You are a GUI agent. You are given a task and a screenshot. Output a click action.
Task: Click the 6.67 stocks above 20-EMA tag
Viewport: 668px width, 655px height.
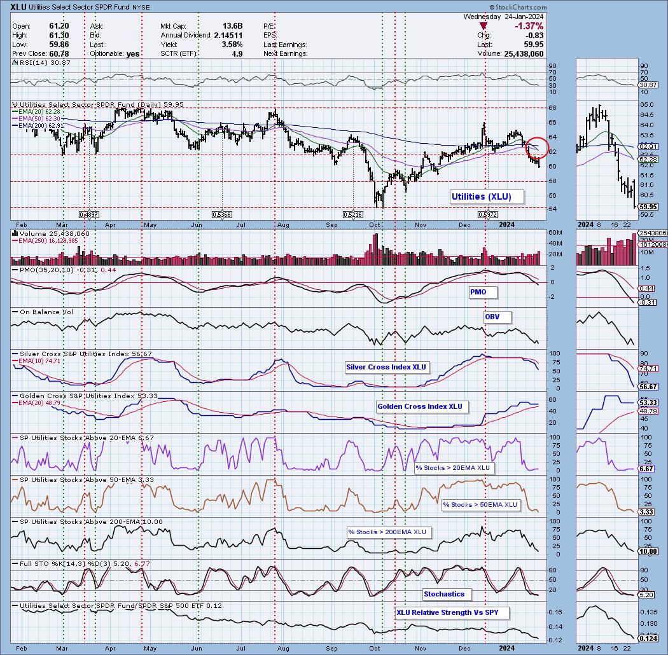pos(646,469)
